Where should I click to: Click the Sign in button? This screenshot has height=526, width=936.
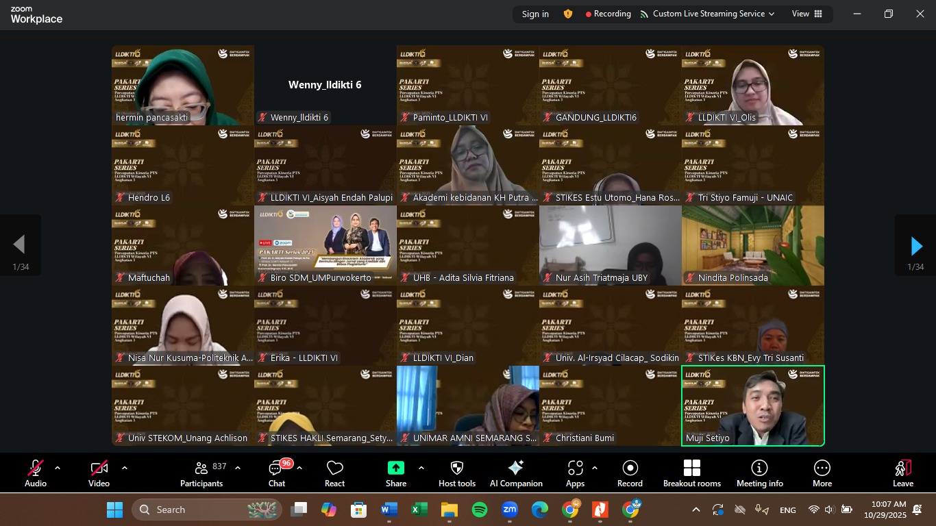tap(535, 14)
